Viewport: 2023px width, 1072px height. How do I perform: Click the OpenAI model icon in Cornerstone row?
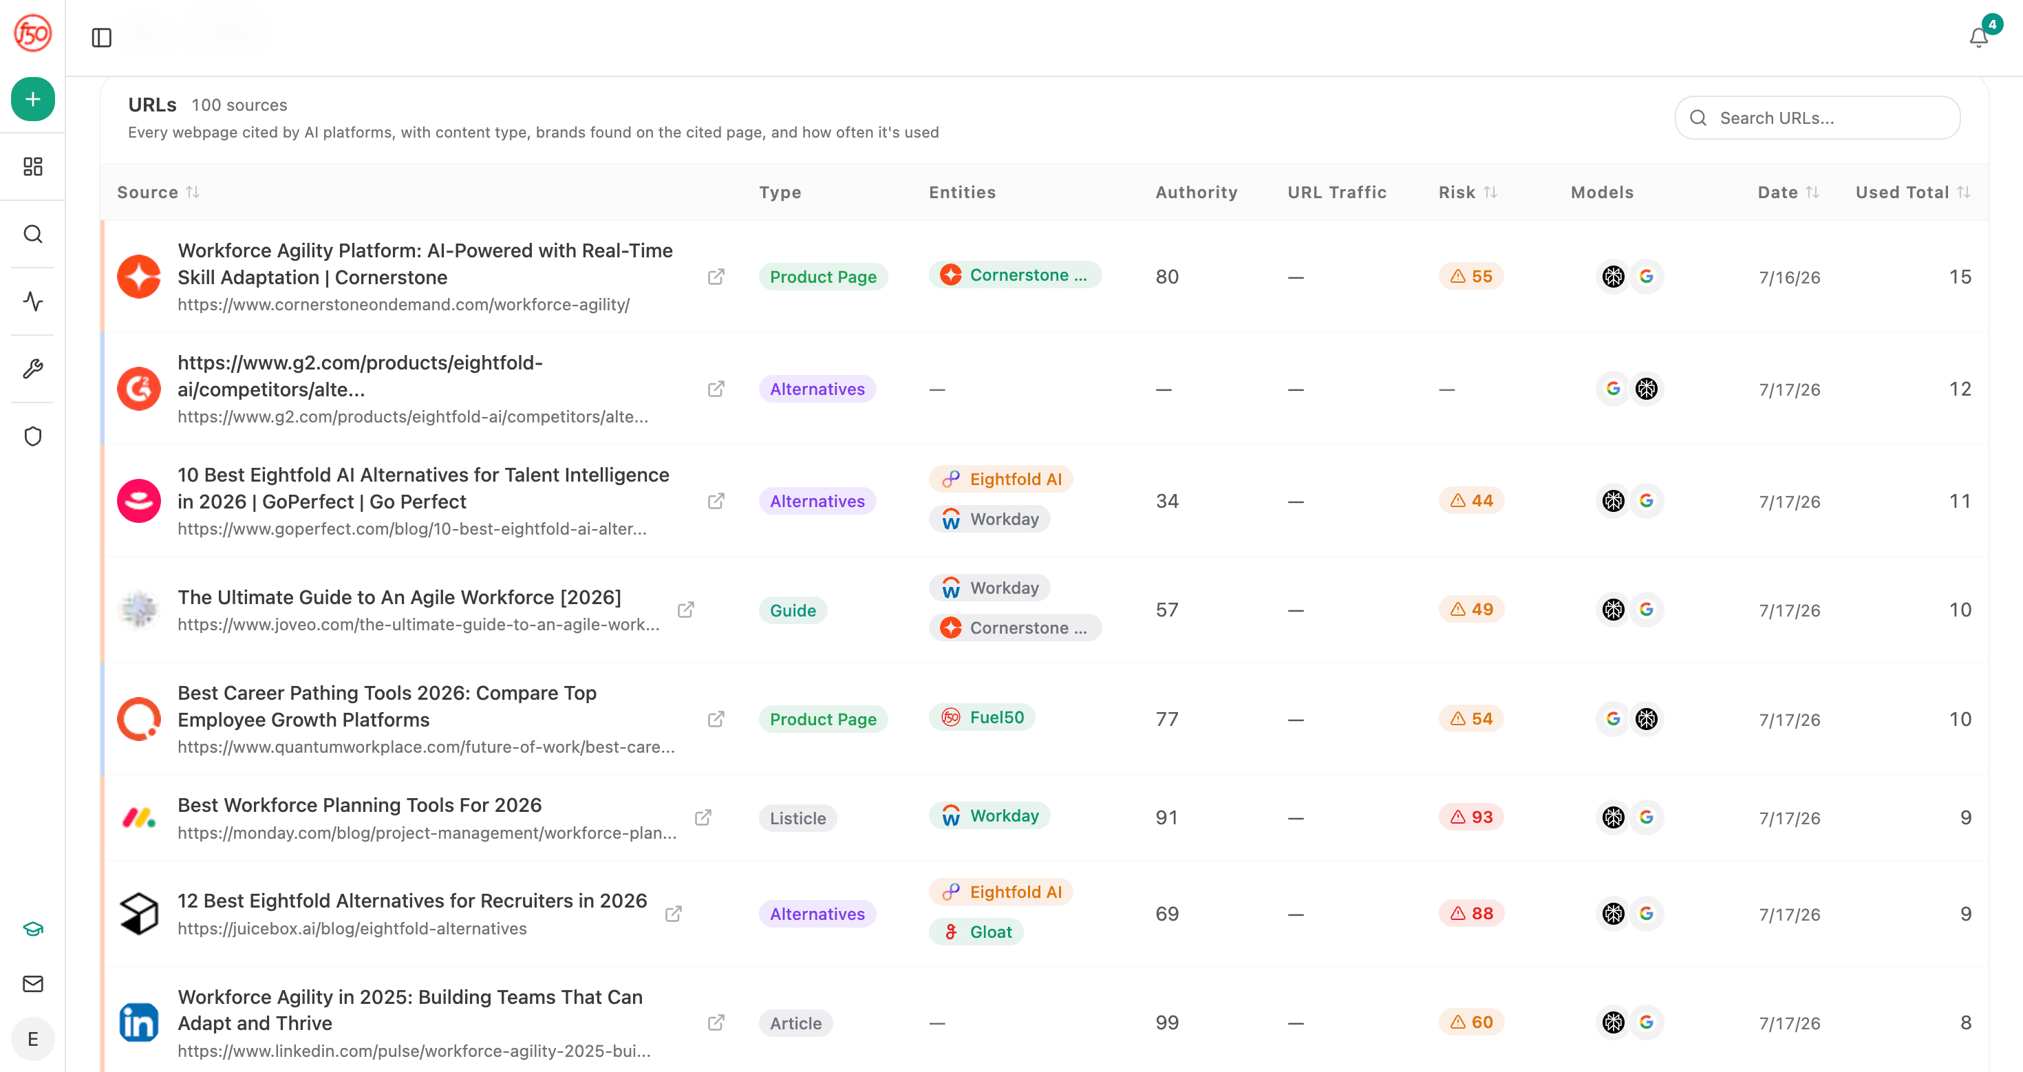tap(1613, 277)
